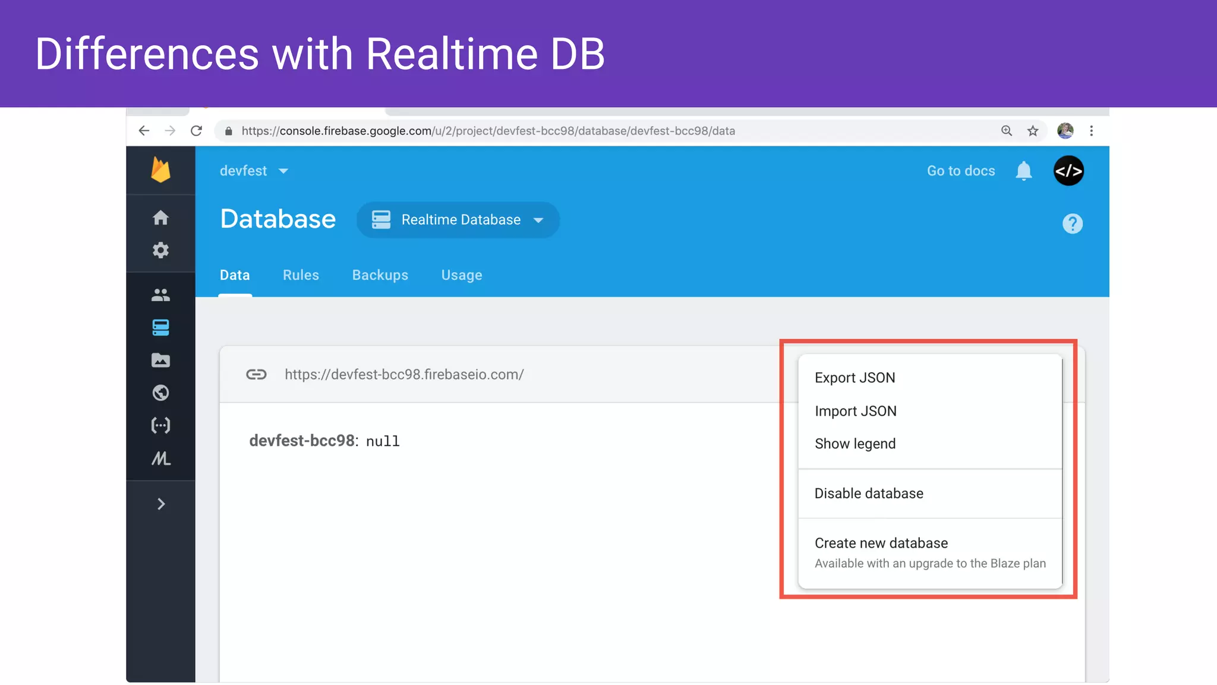Choose Show legend from the menu

click(x=930, y=444)
